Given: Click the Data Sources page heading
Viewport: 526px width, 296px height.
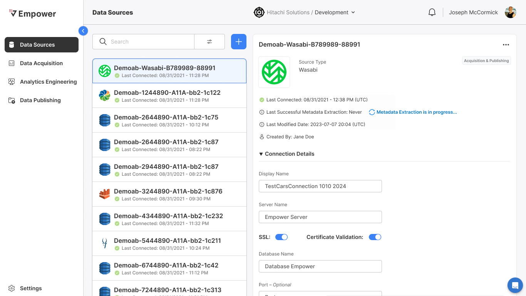Looking at the screenshot, I should tap(113, 12).
